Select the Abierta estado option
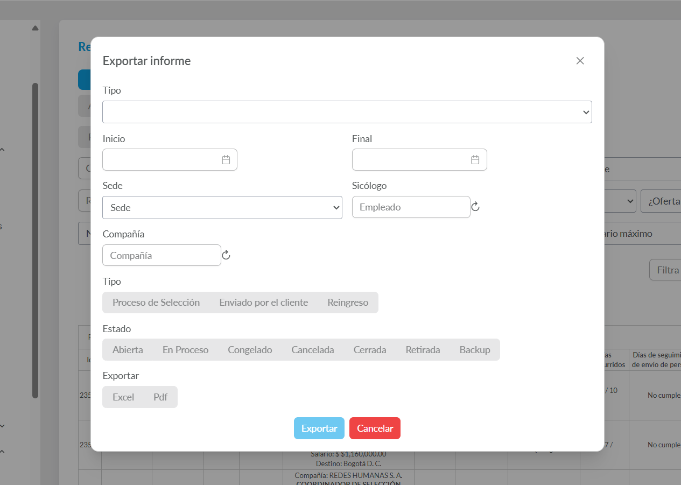Image resolution: width=681 pixels, height=485 pixels. point(128,350)
